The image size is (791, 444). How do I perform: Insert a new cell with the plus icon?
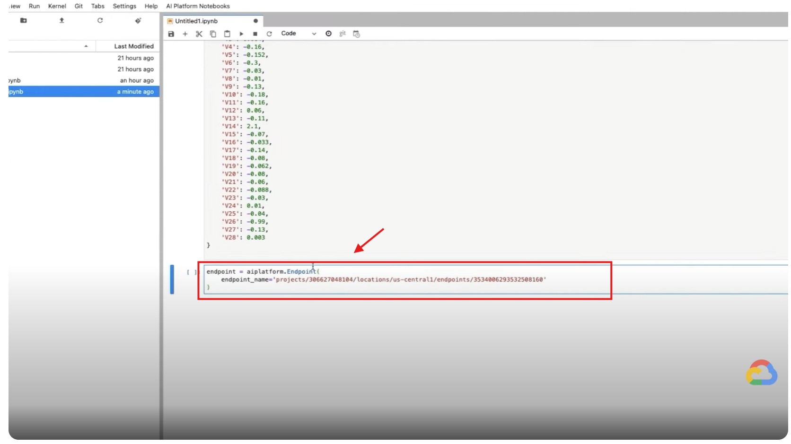pyautogui.click(x=185, y=34)
